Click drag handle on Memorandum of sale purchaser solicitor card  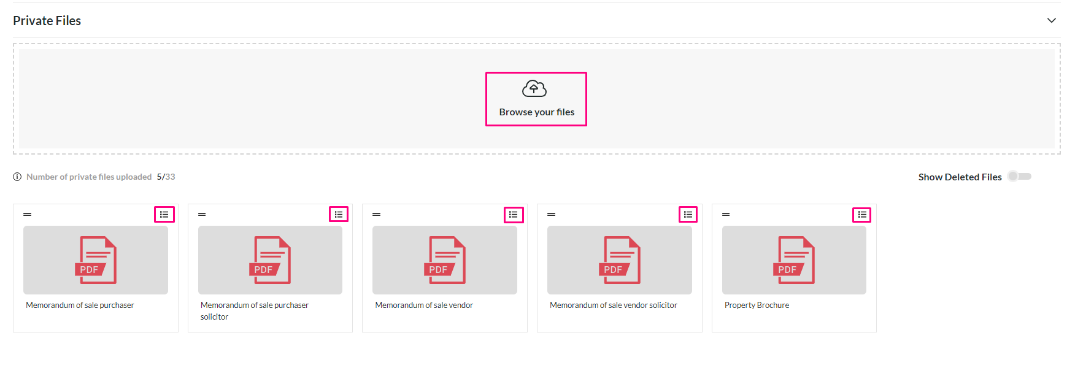pyautogui.click(x=202, y=214)
